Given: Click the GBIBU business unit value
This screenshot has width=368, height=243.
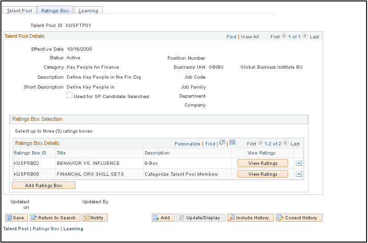Looking at the screenshot, I should click(216, 67).
